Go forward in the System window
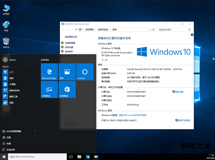 tap(68, 30)
